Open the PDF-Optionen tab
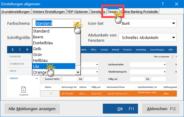Viewport: 184px width, 117px height. (x=78, y=12)
